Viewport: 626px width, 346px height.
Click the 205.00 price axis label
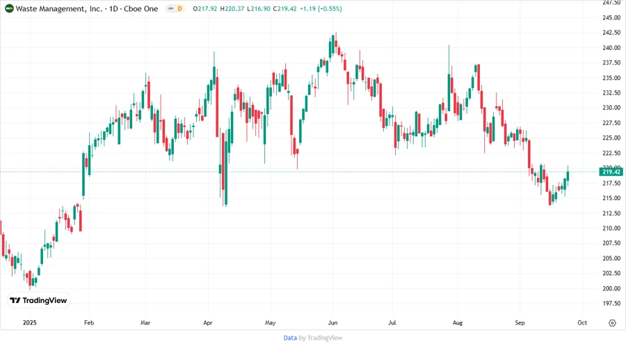[x=611, y=258]
